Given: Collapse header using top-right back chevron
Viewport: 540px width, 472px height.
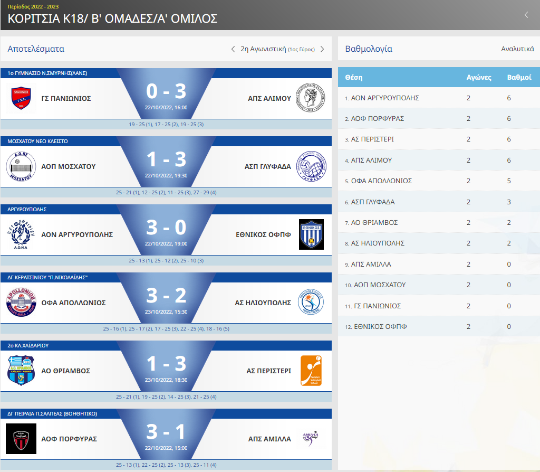Looking at the screenshot, I should pos(526,15).
